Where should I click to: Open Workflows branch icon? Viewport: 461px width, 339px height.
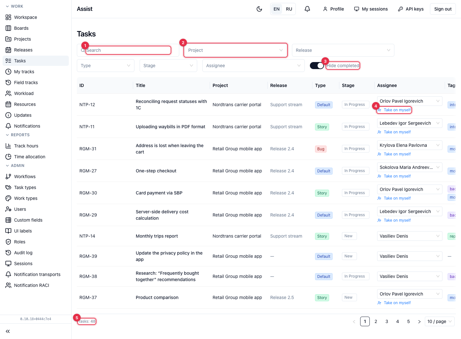point(8,177)
